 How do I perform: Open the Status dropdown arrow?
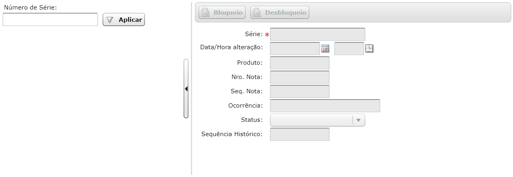359,120
